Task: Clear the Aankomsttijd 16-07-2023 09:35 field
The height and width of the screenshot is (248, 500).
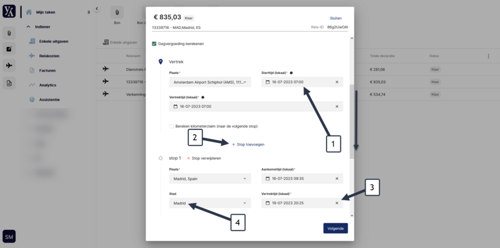Action: point(337,179)
